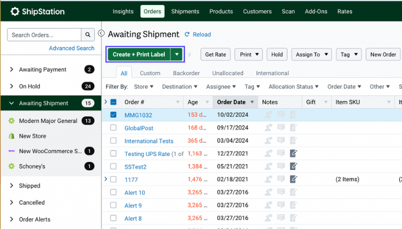Open the order notes edit icon for SSTest2
402x229 pixels.
tap(293, 166)
